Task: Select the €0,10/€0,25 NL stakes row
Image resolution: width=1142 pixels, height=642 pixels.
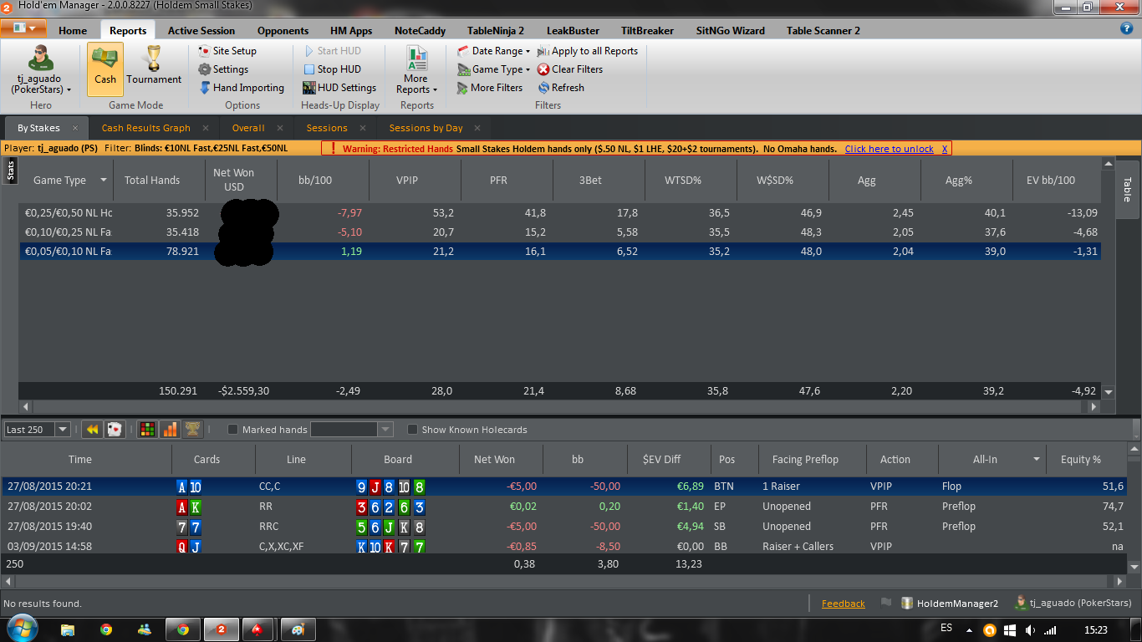Action: click(x=560, y=232)
